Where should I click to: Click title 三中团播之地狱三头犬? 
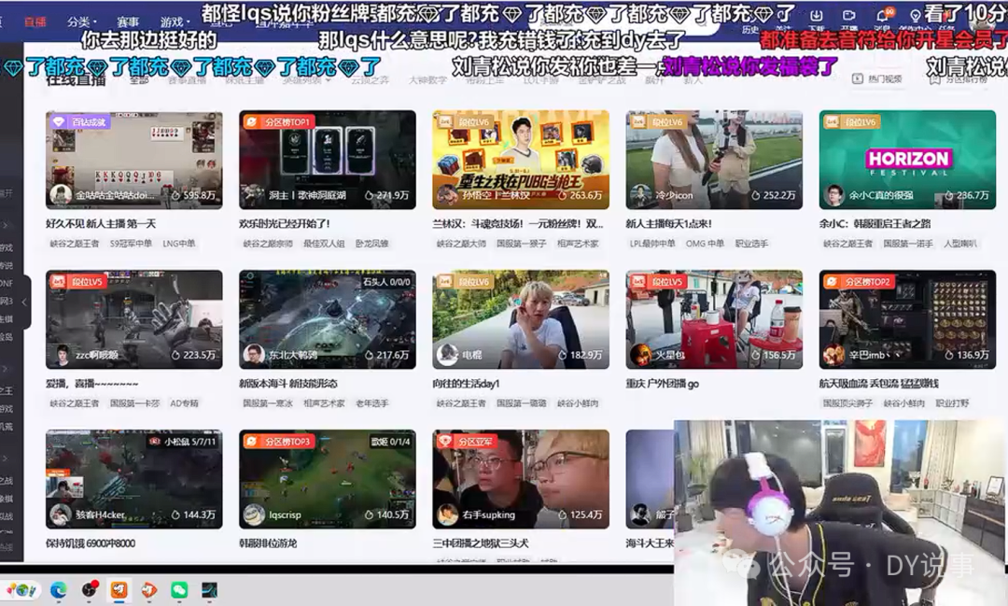pyautogui.click(x=481, y=543)
